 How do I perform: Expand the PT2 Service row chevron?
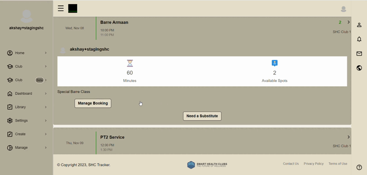[349, 137]
